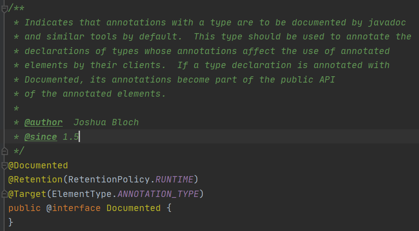Click the RUNTIME constant
This screenshot has width=419, height=231.
(174, 180)
